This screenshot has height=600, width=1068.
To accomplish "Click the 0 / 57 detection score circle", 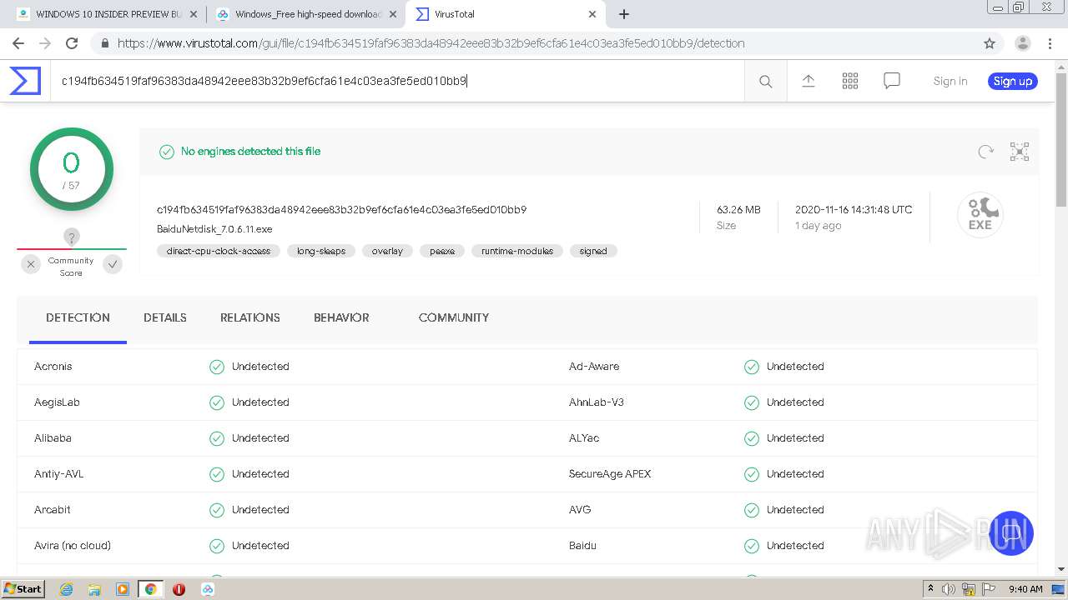I will pos(72,169).
